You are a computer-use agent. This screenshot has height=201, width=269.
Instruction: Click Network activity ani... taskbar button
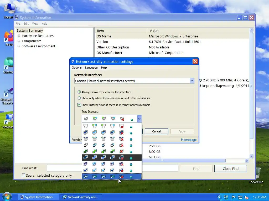[81, 197]
